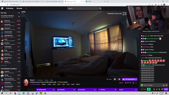Open Chrome extensions puzzle icon

point(156,4)
